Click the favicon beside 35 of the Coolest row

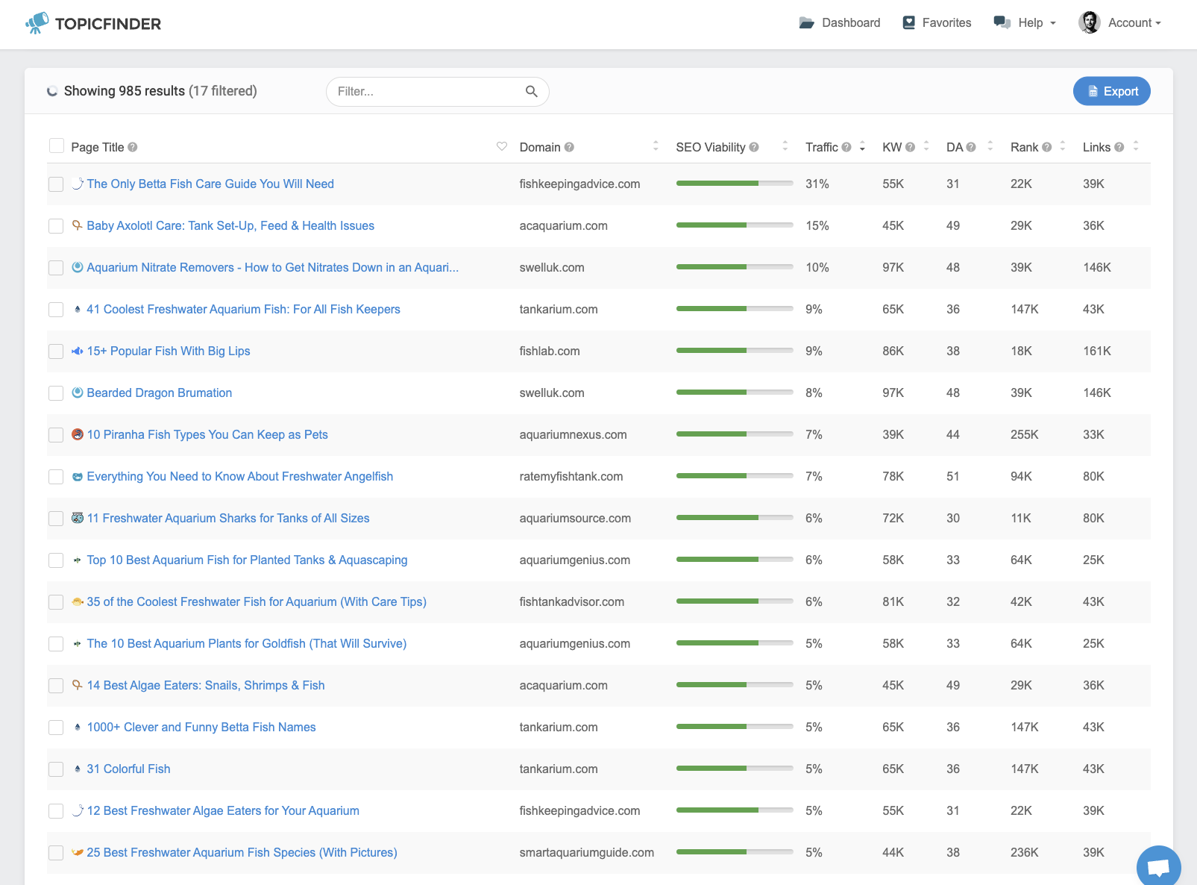click(77, 601)
